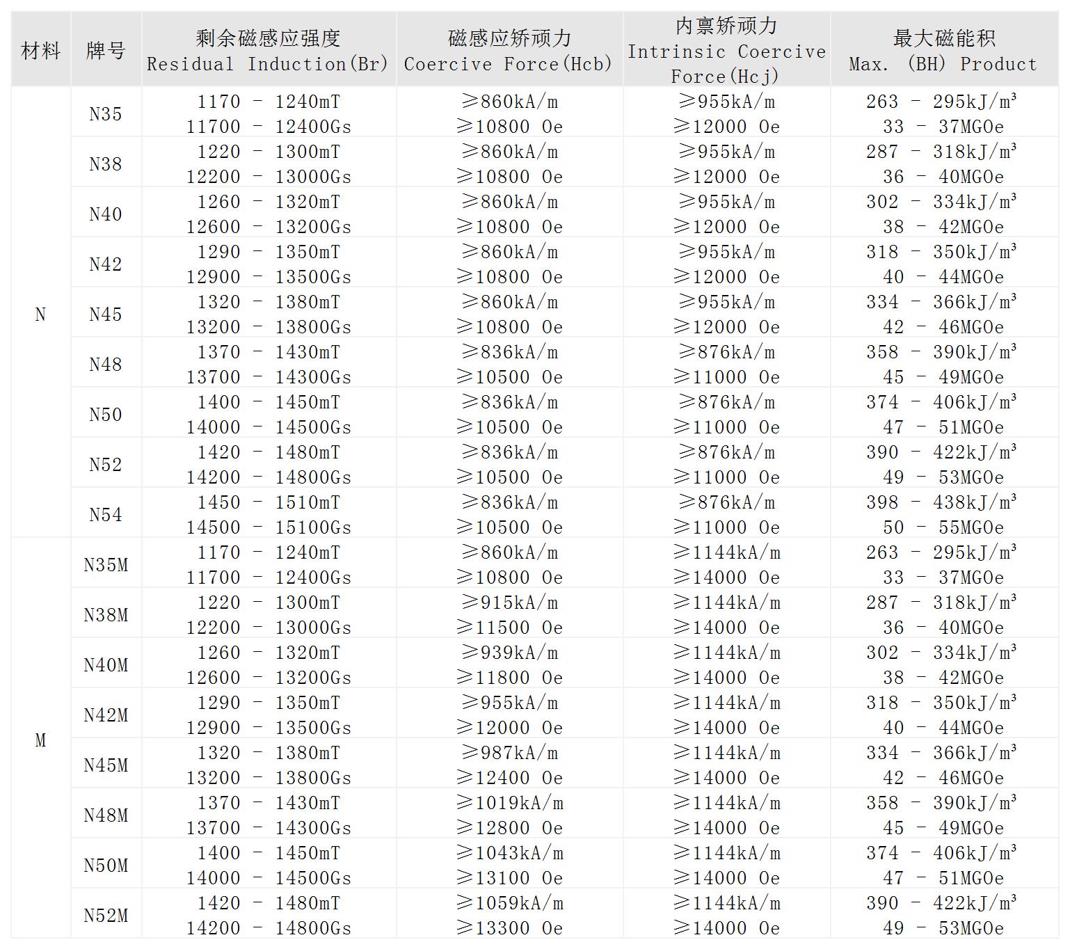Click the Intrinsic Coercive Force (Hcj) header
1070x949 pixels.
[726, 50]
